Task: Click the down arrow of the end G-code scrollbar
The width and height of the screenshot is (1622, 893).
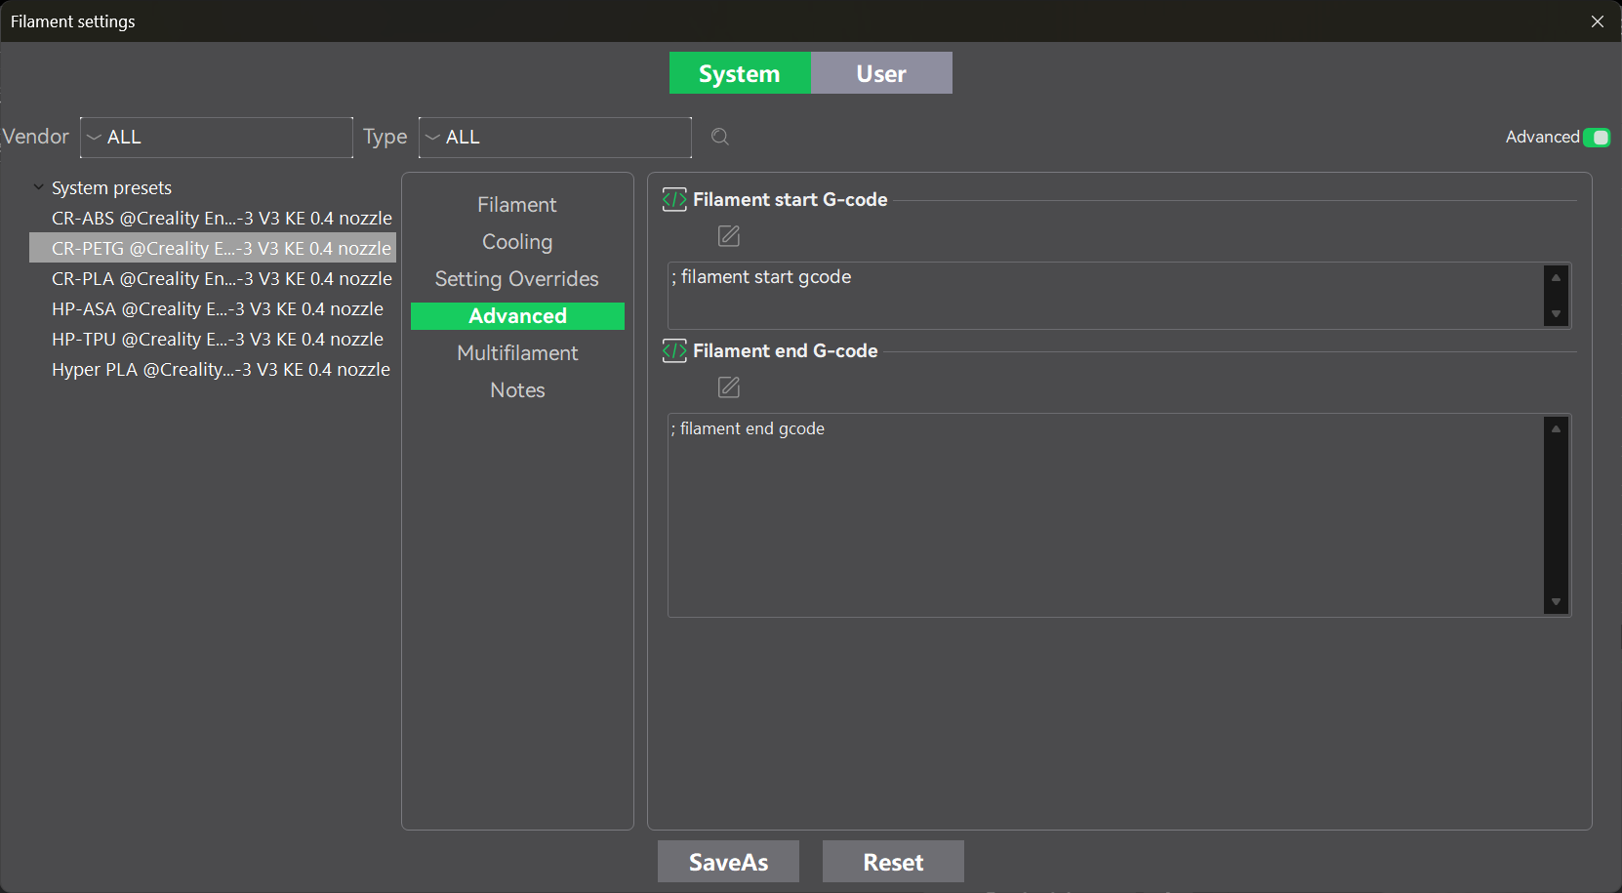Action: coord(1556,601)
